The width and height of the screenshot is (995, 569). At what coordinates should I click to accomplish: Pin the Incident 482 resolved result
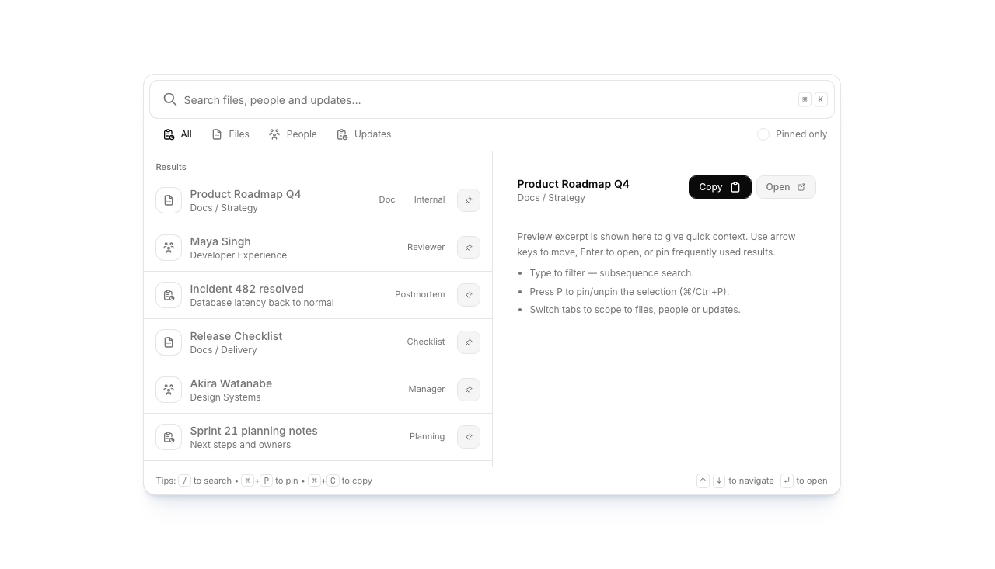[468, 295]
